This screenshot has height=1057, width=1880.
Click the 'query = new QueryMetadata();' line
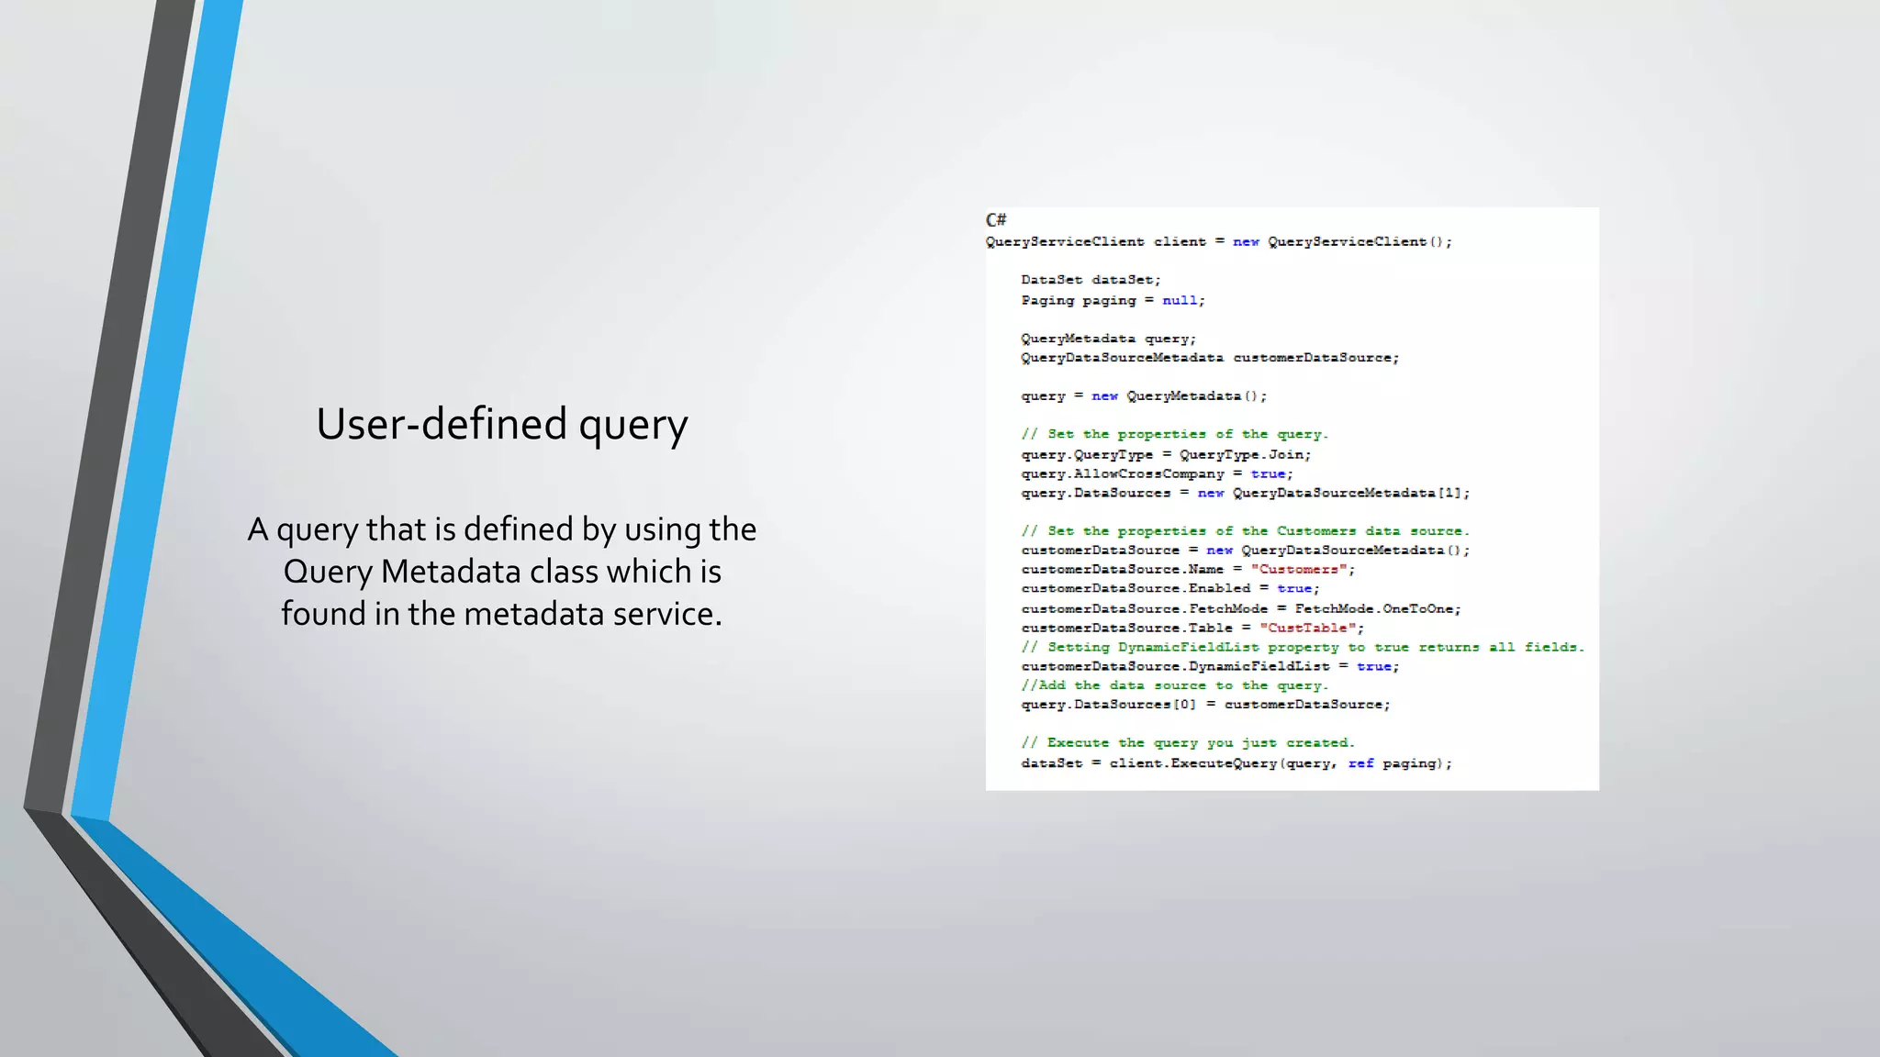point(1144,396)
